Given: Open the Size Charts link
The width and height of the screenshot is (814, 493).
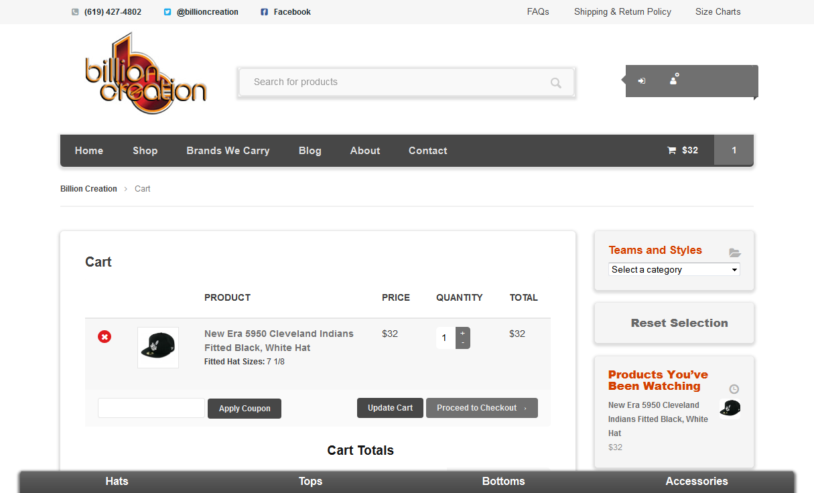Looking at the screenshot, I should (718, 12).
